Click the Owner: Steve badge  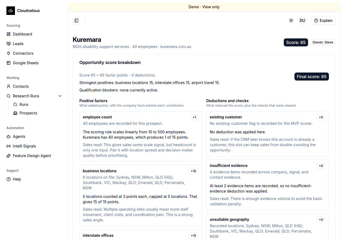323,42
